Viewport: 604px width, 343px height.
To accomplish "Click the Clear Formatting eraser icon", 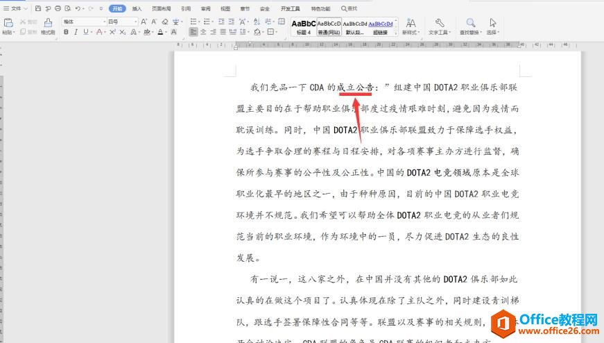I will (x=165, y=22).
